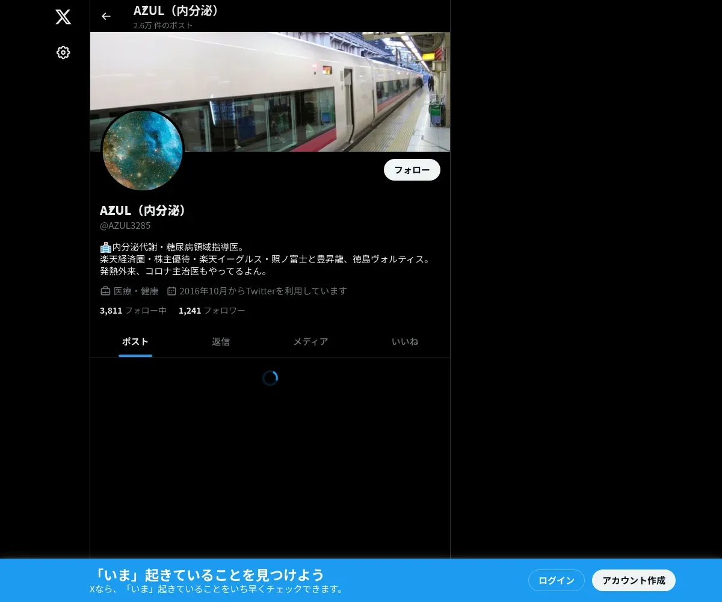This screenshot has width=722, height=602.
Task: Click the briefcase icon beside 医療・健康
Action: [105, 291]
